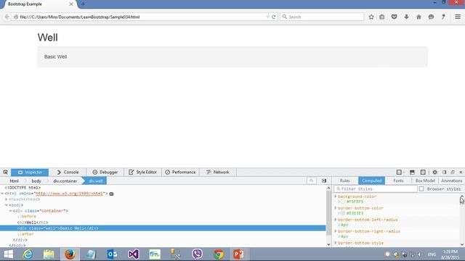Click the Pocket icon
This screenshot has height=261, width=465.
pyautogui.click(x=394, y=17)
